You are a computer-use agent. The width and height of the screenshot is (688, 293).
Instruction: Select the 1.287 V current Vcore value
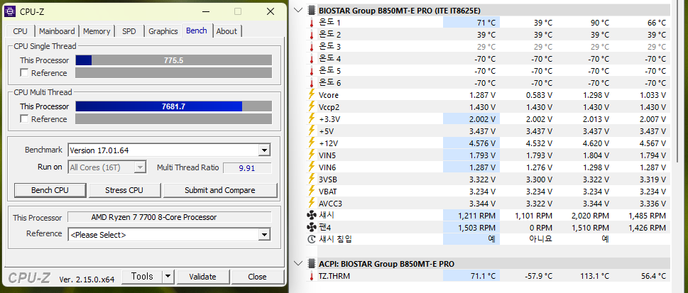484,95
